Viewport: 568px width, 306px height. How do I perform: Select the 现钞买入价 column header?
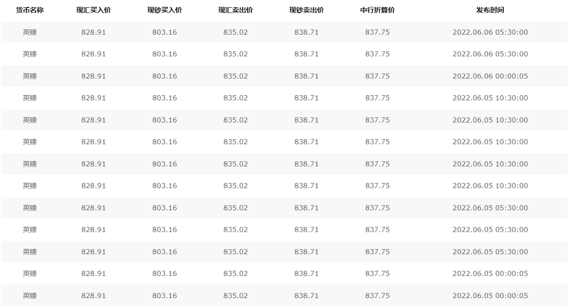[165, 10]
